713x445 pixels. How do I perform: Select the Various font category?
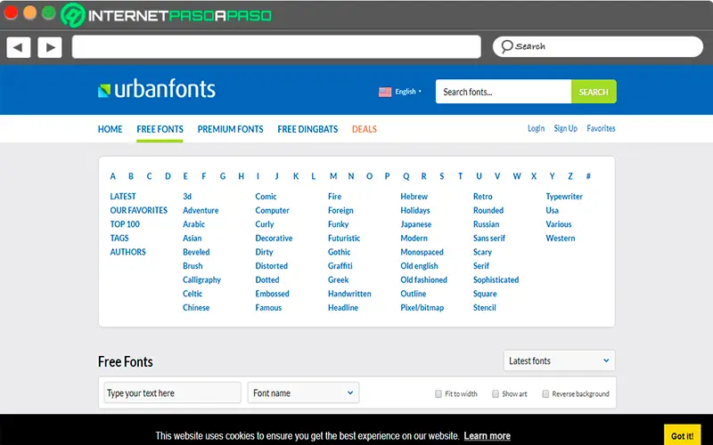click(x=559, y=224)
